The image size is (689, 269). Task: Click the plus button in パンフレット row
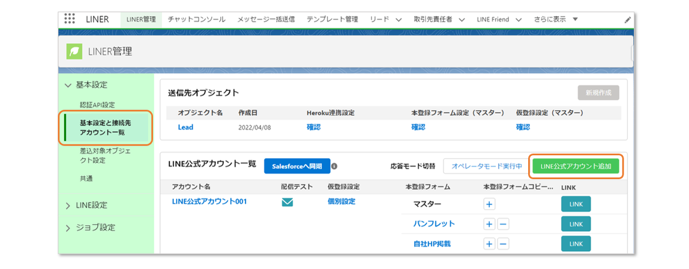pos(489,224)
